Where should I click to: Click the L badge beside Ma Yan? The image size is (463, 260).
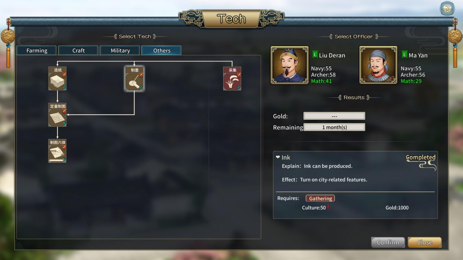405,55
